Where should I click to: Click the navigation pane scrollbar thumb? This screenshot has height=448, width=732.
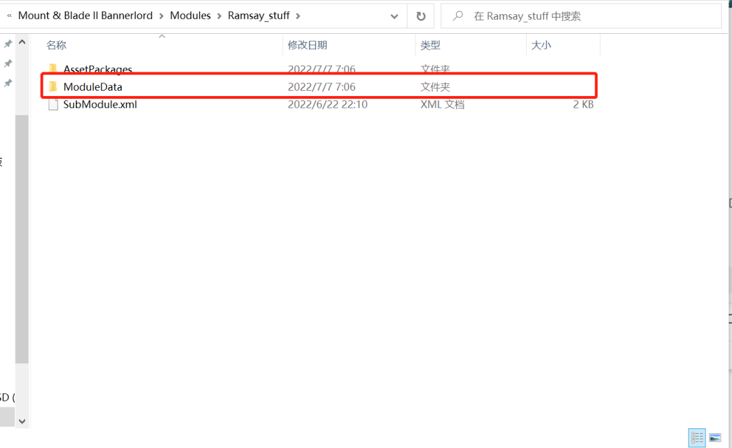[x=22, y=239]
